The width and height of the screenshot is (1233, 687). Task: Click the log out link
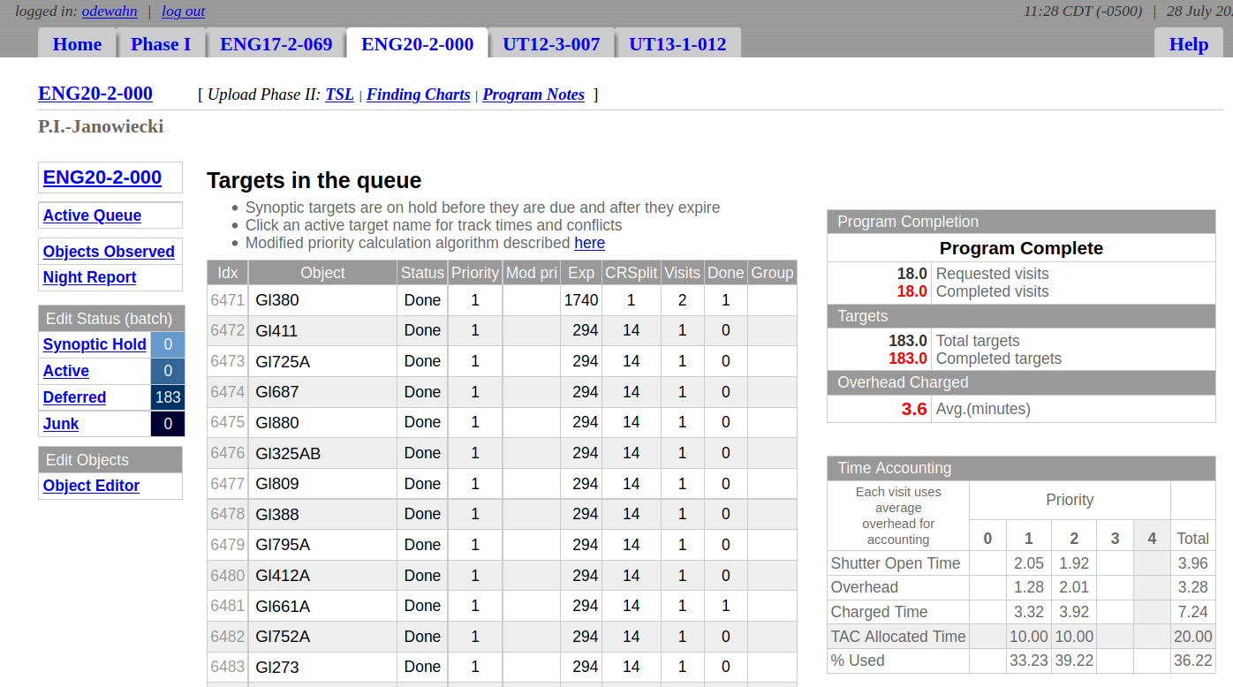[x=183, y=11]
